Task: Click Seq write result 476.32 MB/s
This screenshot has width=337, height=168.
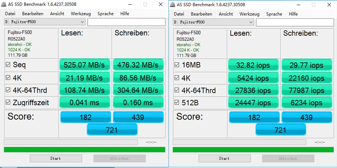Action: tap(138, 65)
